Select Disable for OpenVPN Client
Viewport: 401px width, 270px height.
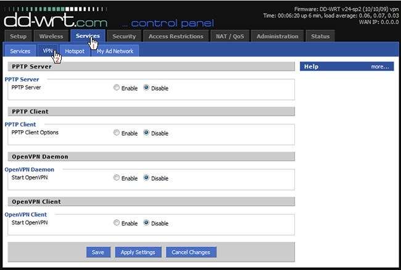coord(146,223)
